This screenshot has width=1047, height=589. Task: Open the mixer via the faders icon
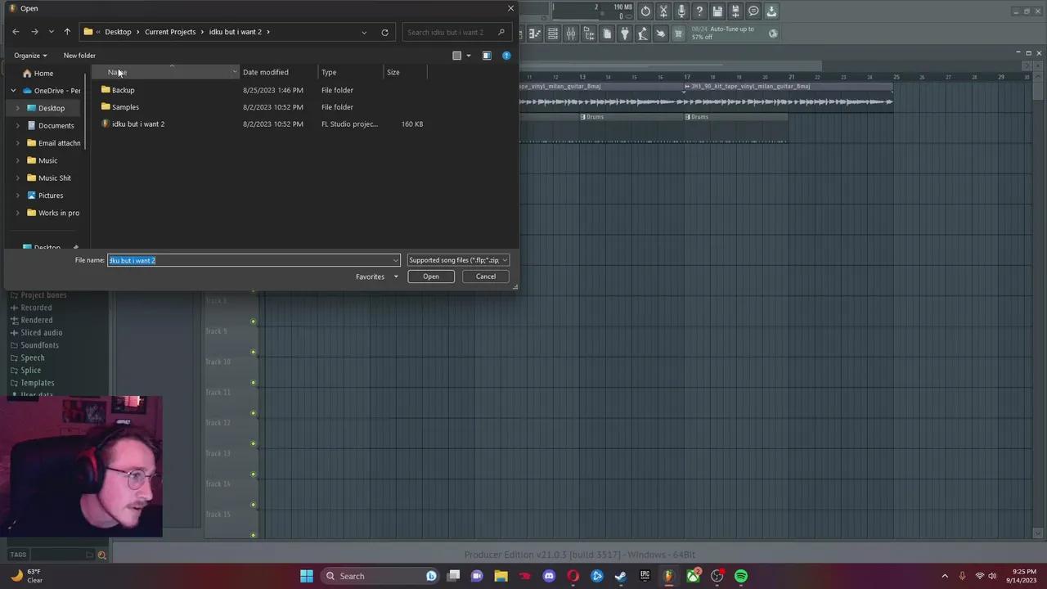pyautogui.click(x=571, y=34)
